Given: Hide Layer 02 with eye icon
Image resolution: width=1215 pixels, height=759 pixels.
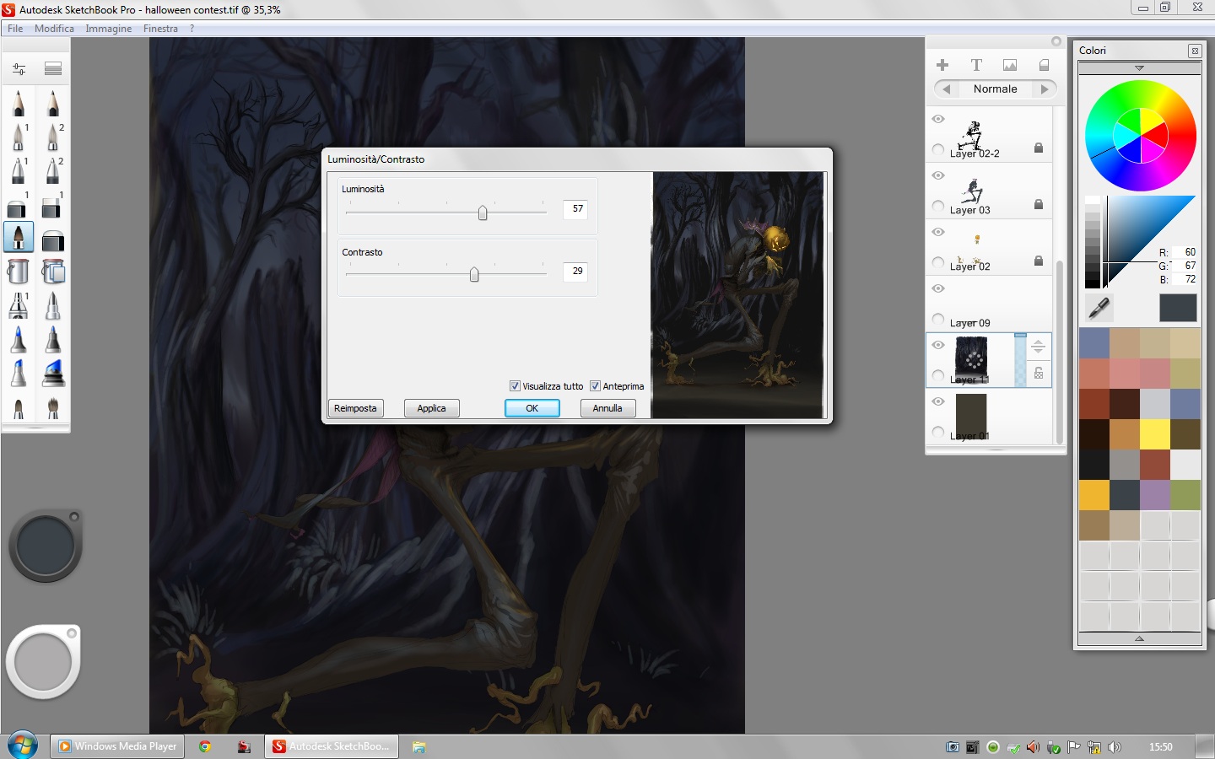Looking at the screenshot, I should [x=938, y=232].
